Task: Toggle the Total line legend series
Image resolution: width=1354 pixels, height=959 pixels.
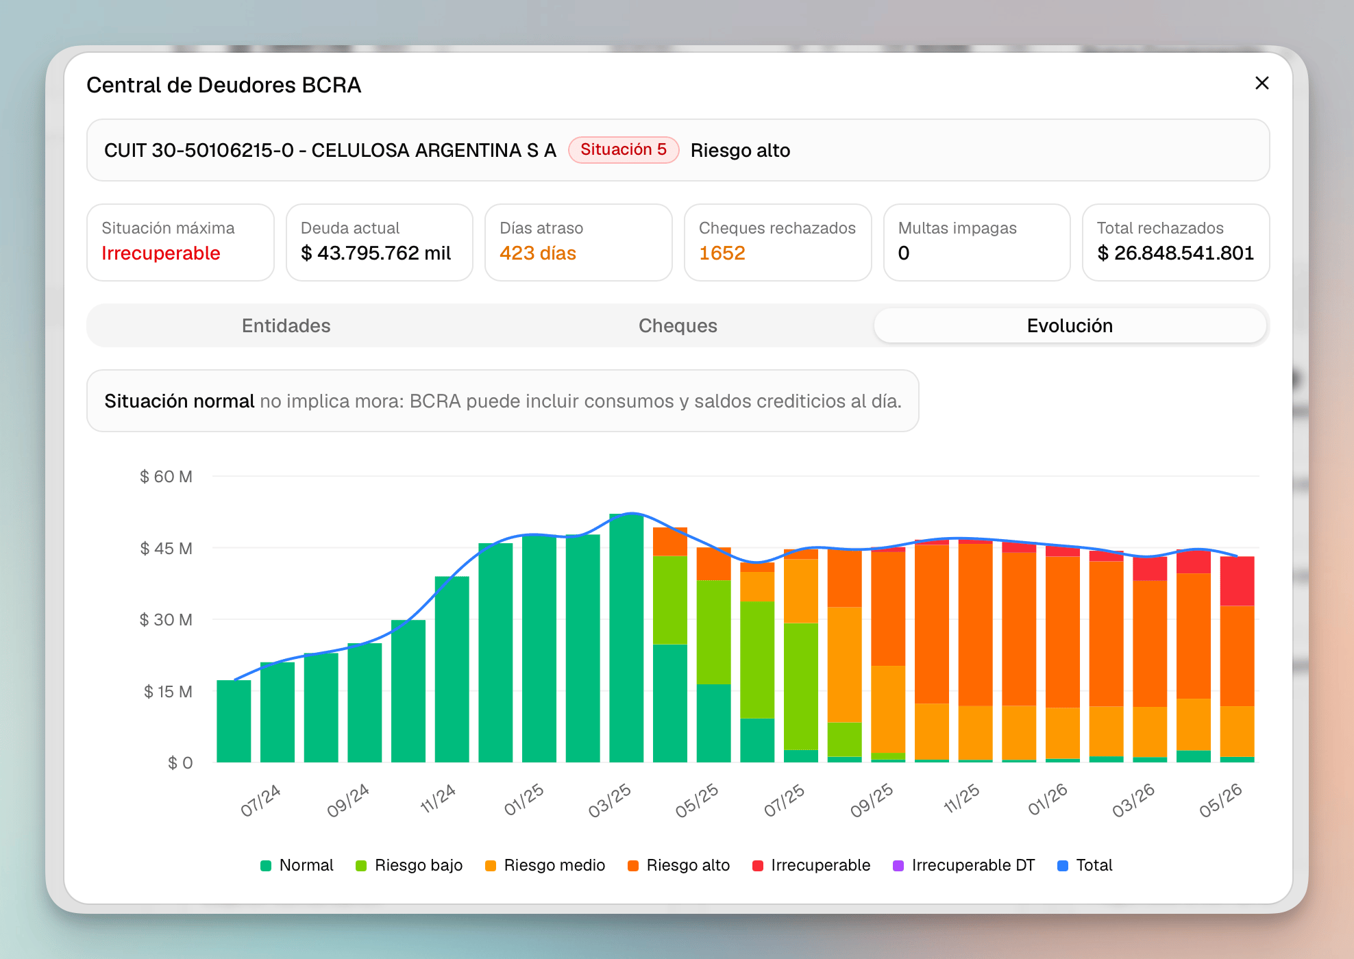Action: click(1085, 865)
